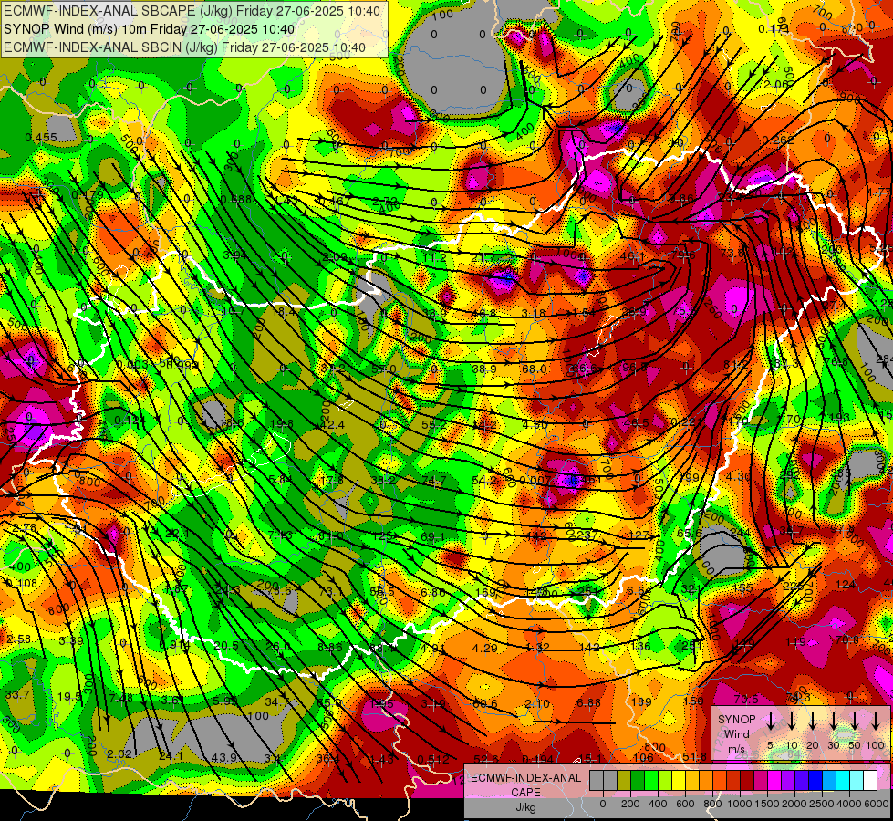
Task: Click the map value 51.8
Action: click(x=694, y=756)
